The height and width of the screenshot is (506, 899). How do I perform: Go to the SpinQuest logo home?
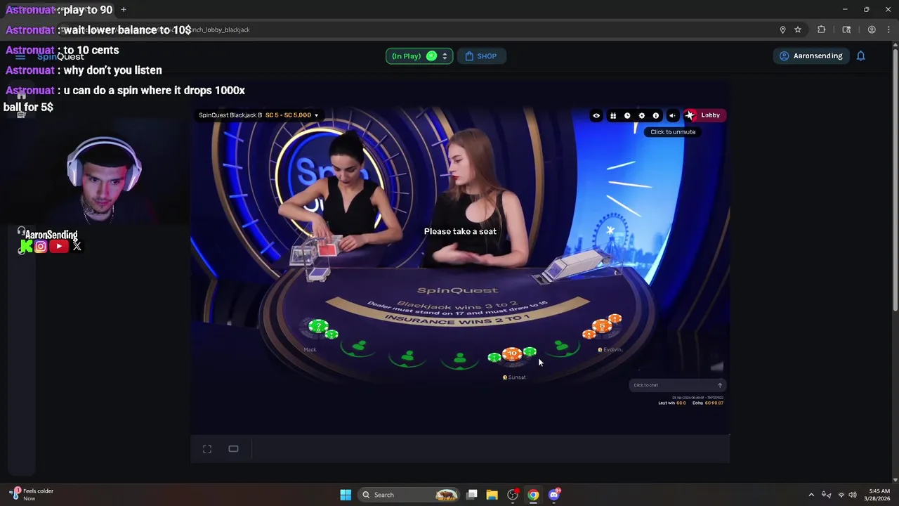pyautogui.click(x=60, y=56)
